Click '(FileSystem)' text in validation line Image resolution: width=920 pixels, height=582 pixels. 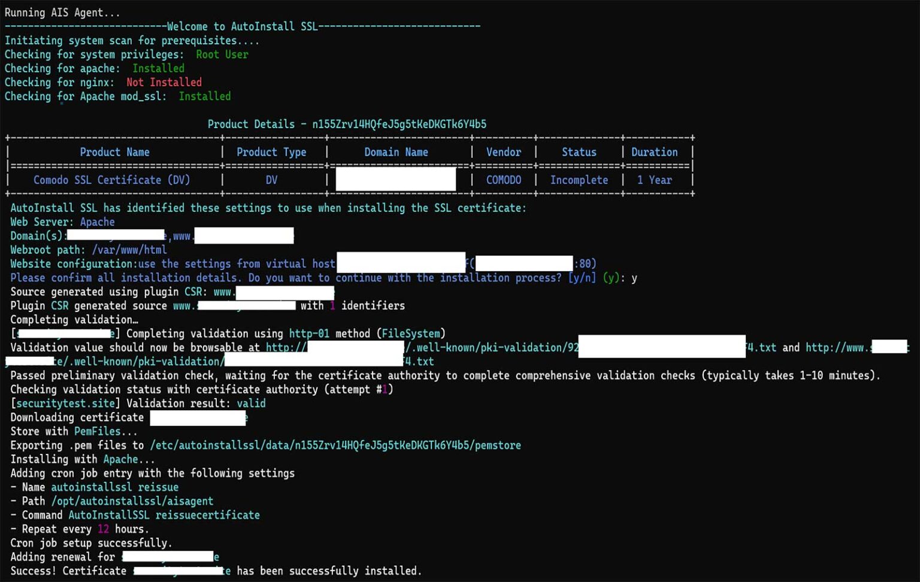pos(411,334)
